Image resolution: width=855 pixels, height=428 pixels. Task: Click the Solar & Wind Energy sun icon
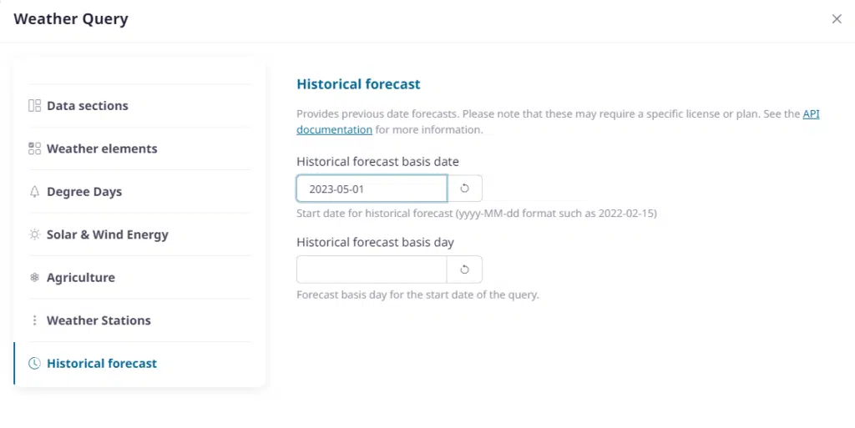click(x=34, y=234)
